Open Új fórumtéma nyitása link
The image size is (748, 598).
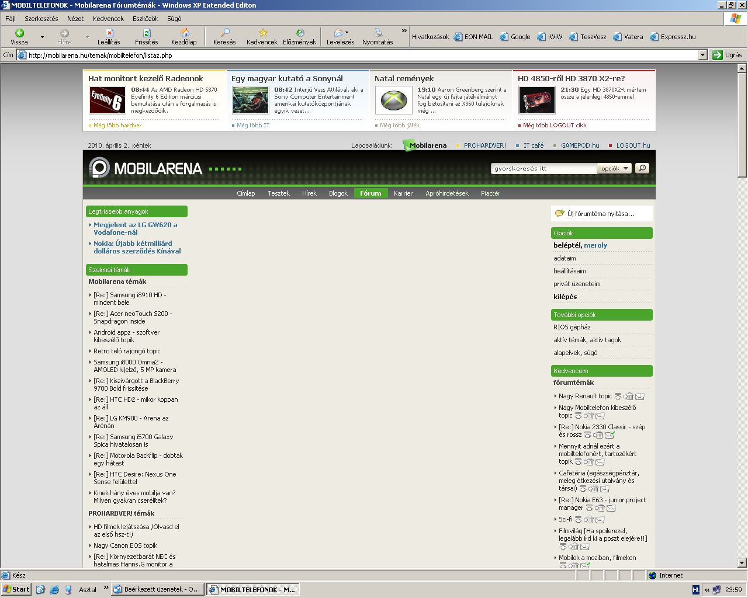(x=601, y=214)
